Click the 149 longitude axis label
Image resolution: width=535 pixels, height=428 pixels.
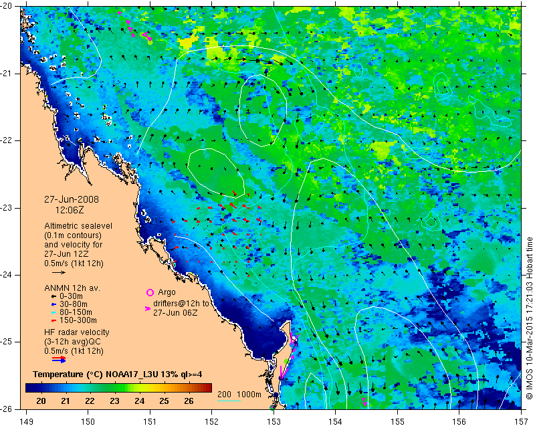tap(27, 422)
